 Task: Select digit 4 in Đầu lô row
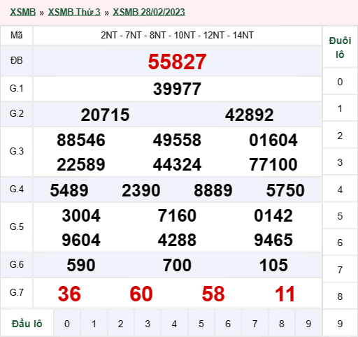click(x=174, y=324)
